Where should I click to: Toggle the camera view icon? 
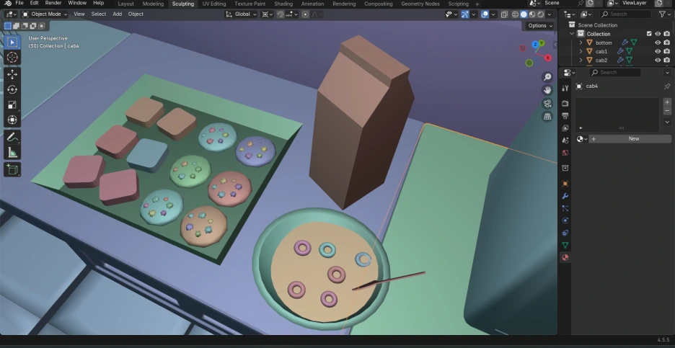pyautogui.click(x=547, y=103)
